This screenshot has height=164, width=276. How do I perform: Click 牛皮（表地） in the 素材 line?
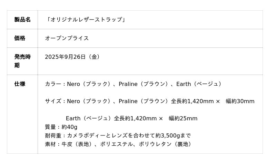pyautogui.click(x=77, y=144)
